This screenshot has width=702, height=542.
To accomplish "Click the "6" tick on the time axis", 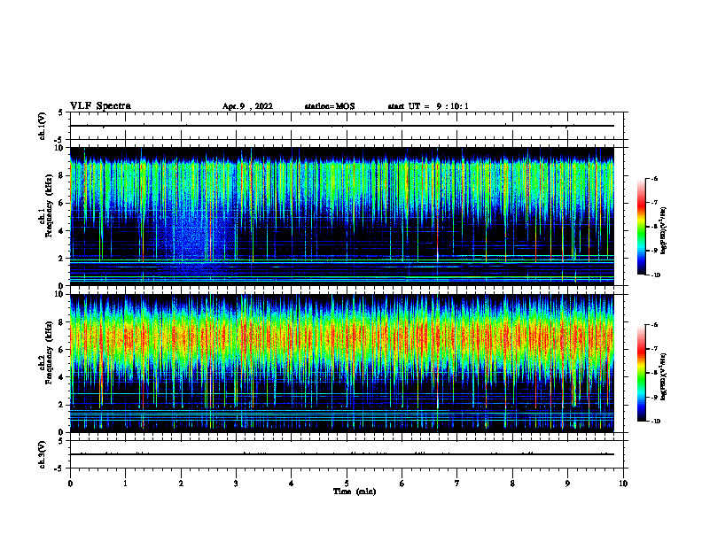I will pos(402,484).
